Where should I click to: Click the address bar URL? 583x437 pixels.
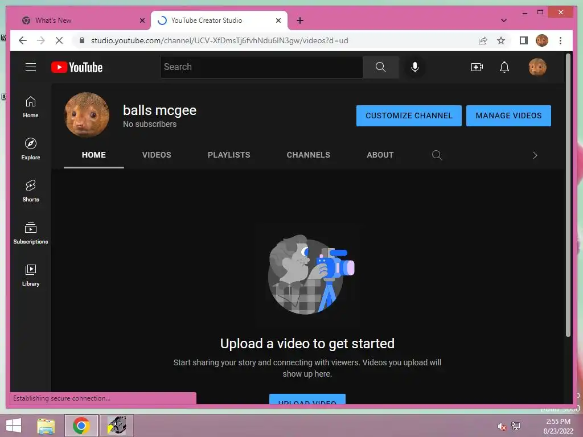tap(219, 40)
